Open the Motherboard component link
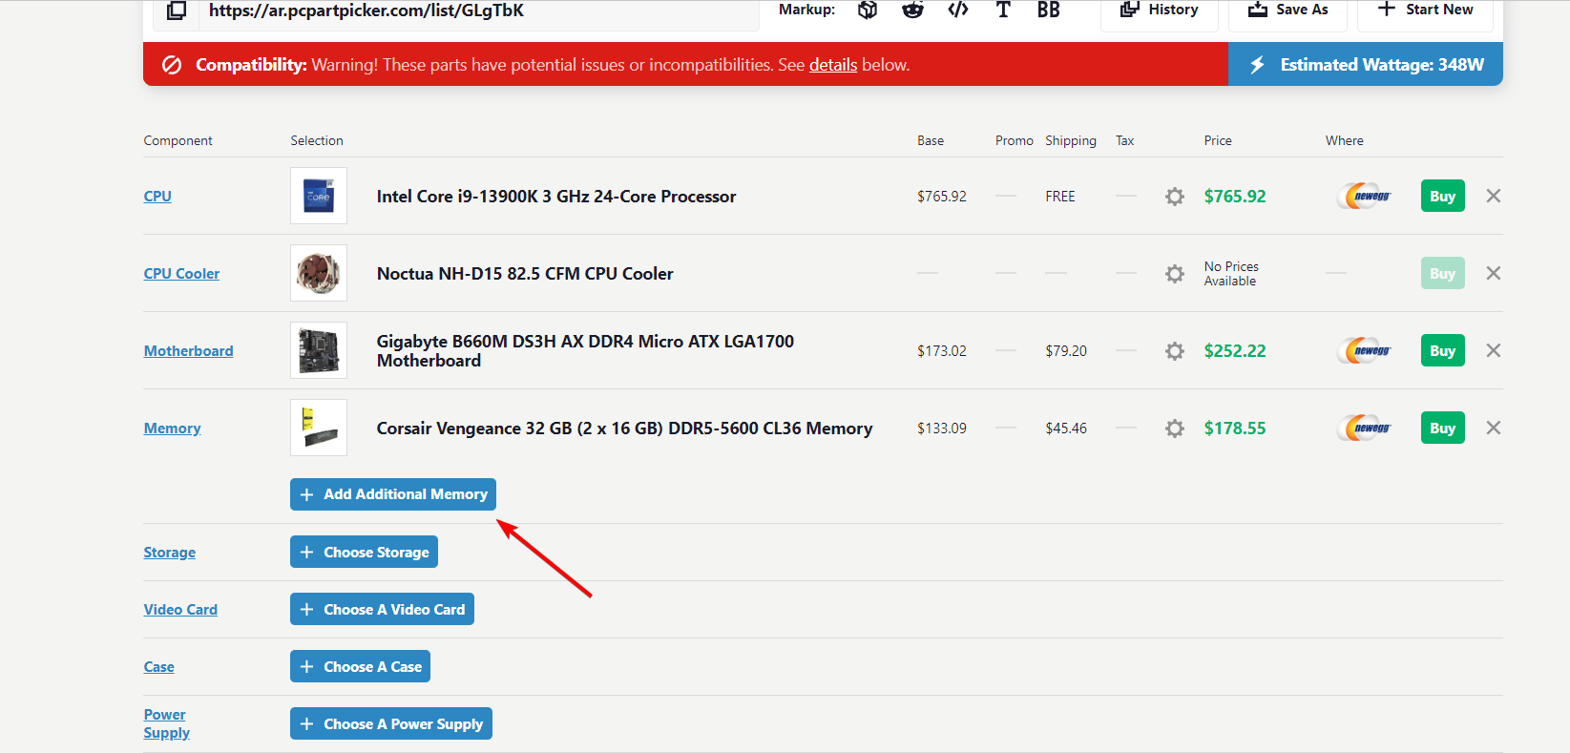Viewport: 1570px width, 753px height. [x=188, y=351]
